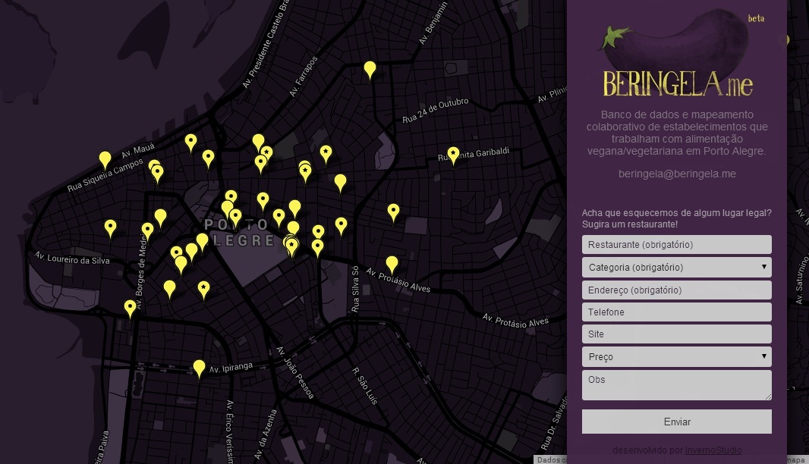Click the Obs text area
Screen dimensions: 809x464
pyautogui.click(x=676, y=384)
